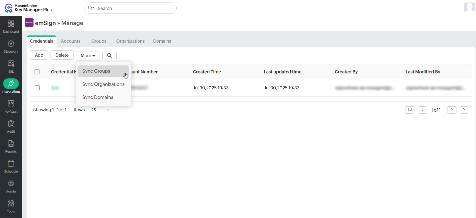Click the Created By column header
This screenshot has height=218, width=476.
(x=346, y=72)
